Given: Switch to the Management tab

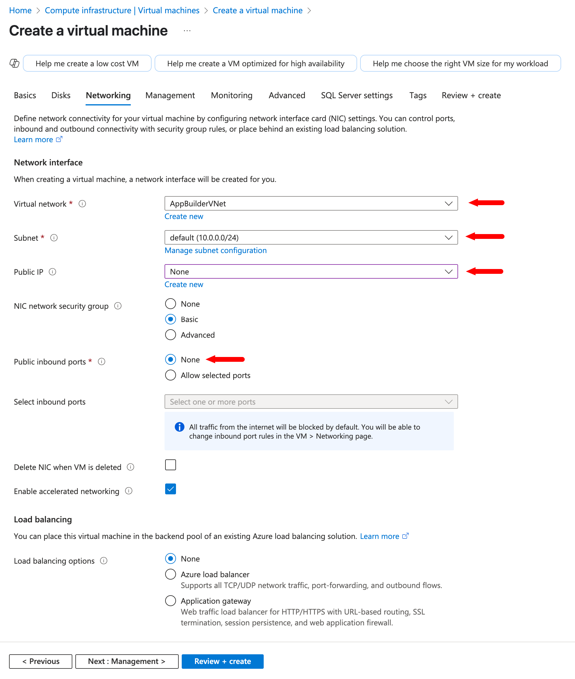Looking at the screenshot, I should (x=170, y=95).
